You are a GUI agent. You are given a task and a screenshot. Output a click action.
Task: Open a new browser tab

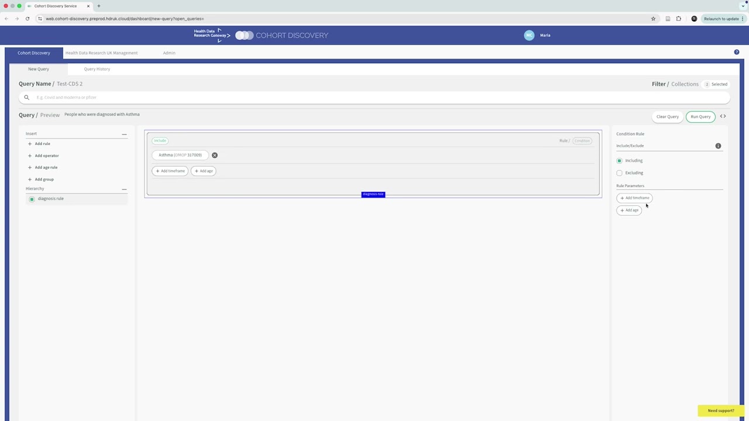coord(98,6)
